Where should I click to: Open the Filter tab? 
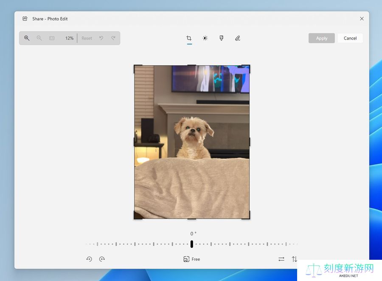click(222, 38)
